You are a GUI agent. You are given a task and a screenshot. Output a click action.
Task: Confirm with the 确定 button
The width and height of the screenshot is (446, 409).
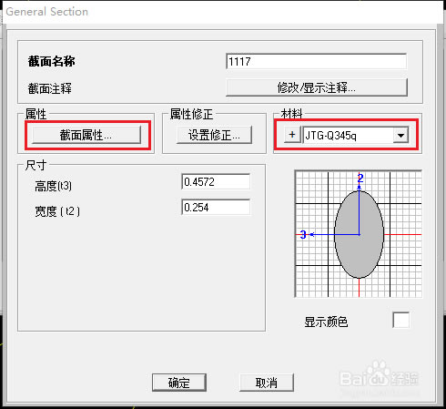[179, 383]
